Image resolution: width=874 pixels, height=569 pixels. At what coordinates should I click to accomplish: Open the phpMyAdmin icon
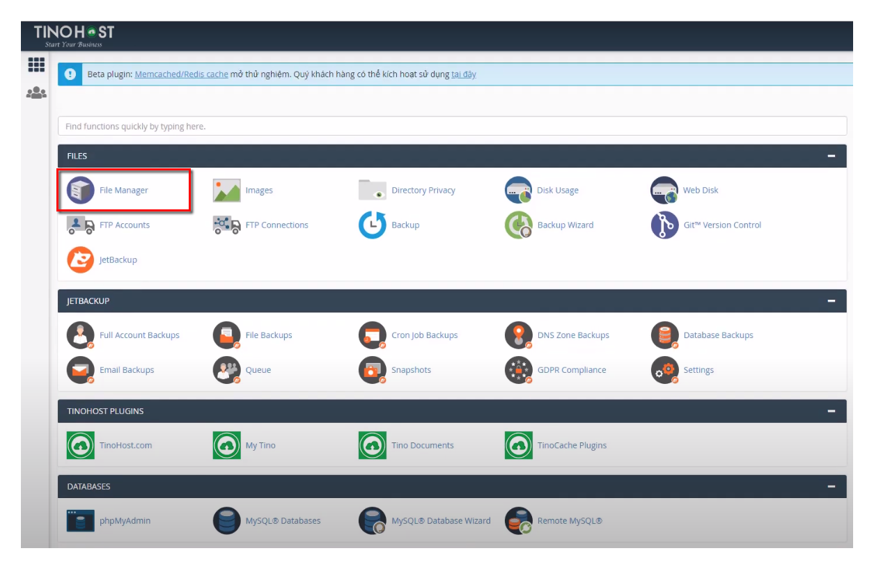click(x=80, y=520)
